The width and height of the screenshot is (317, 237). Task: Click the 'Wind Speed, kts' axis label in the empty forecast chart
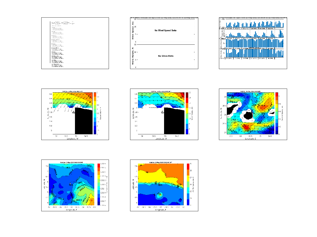[133, 30]
